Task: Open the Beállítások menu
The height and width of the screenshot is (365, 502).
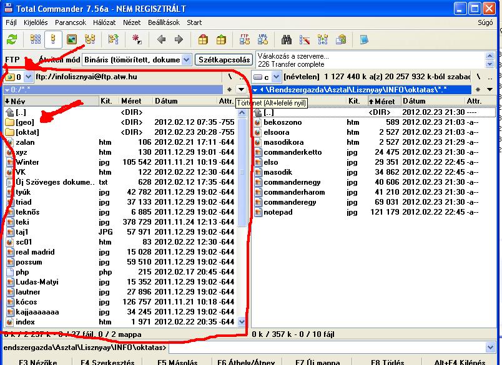Action: click(x=164, y=22)
